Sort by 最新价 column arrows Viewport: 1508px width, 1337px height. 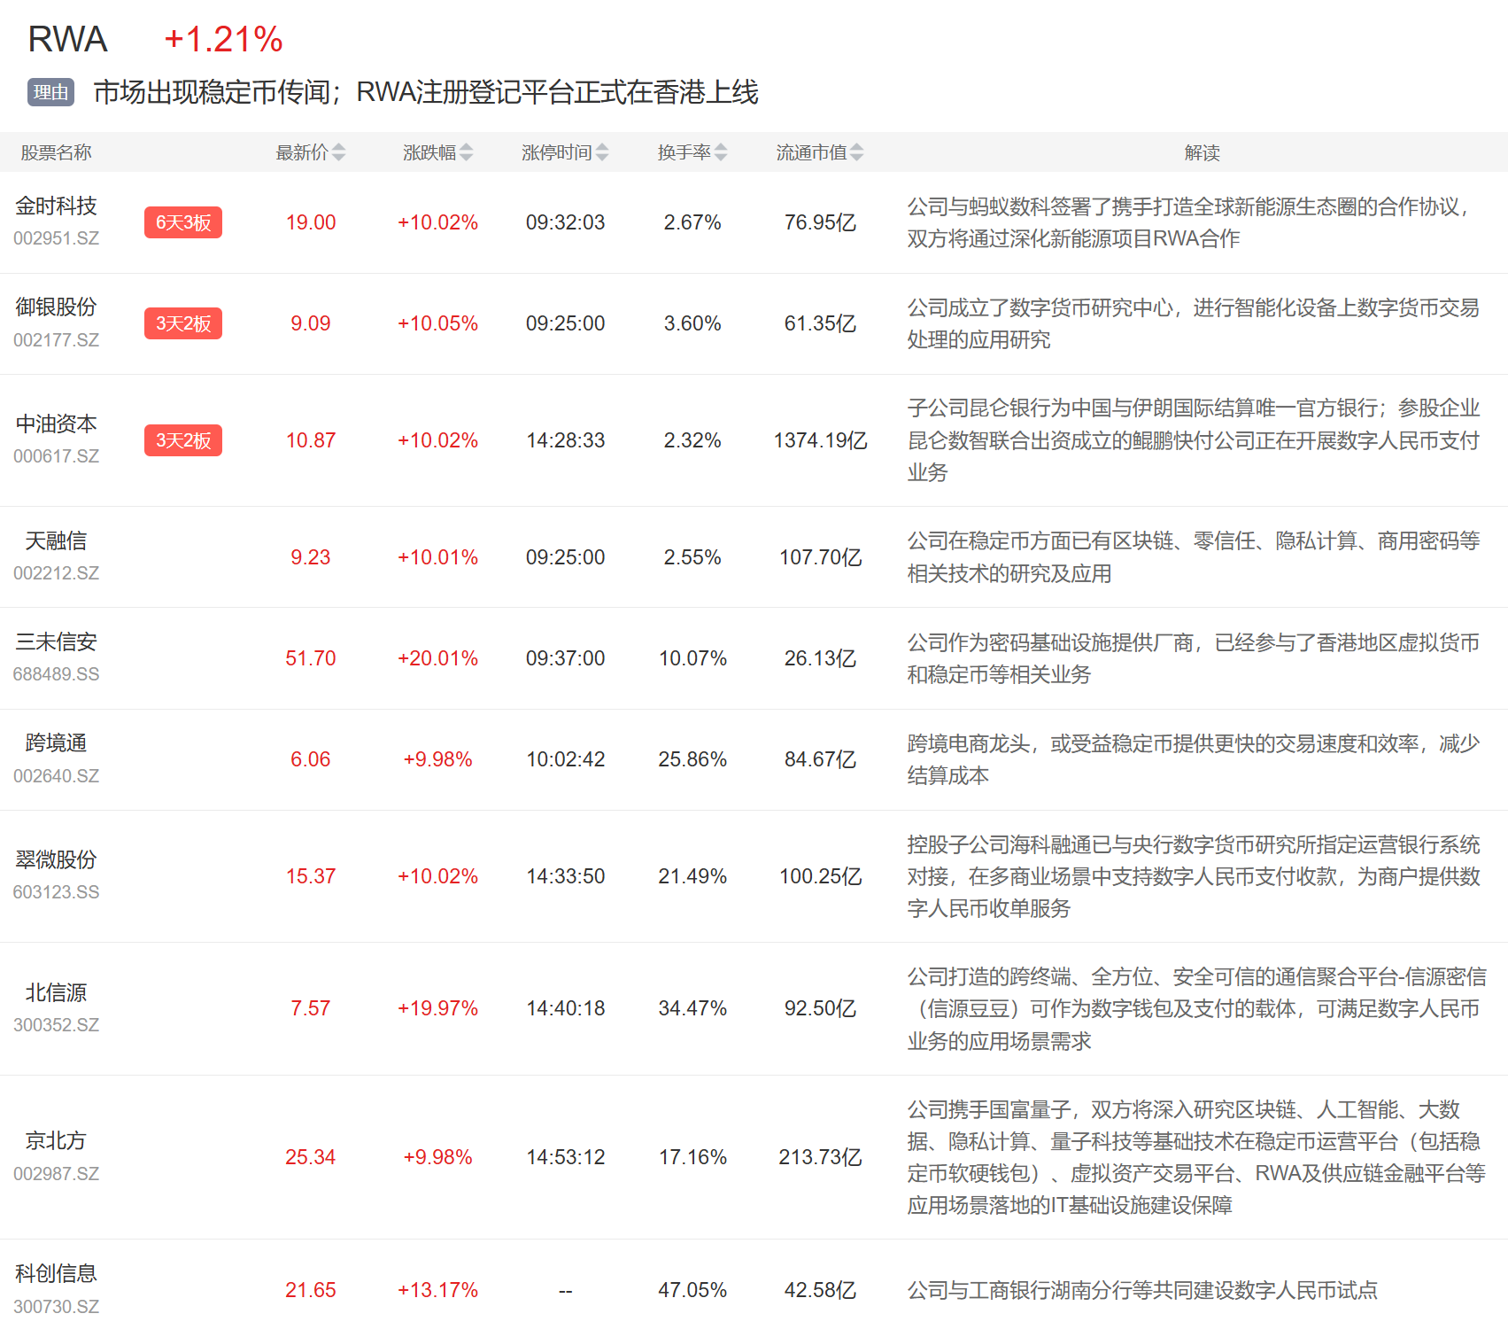click(338, 152)
